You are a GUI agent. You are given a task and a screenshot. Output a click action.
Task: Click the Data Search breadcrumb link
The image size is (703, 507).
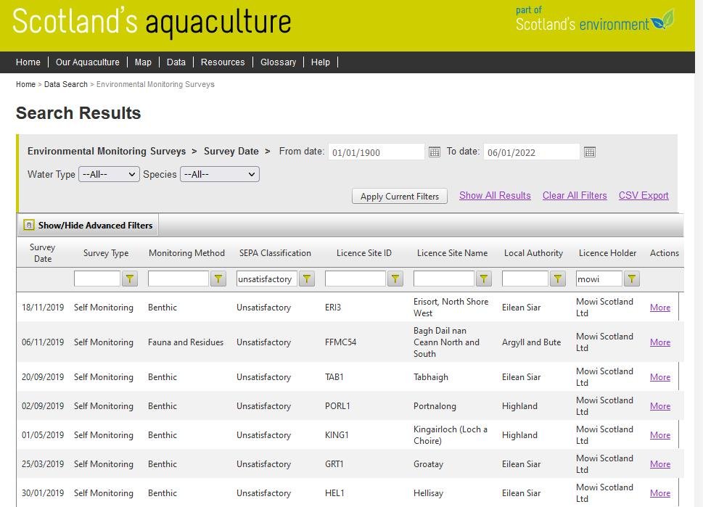pyautogui.click(x=65, y=84)
